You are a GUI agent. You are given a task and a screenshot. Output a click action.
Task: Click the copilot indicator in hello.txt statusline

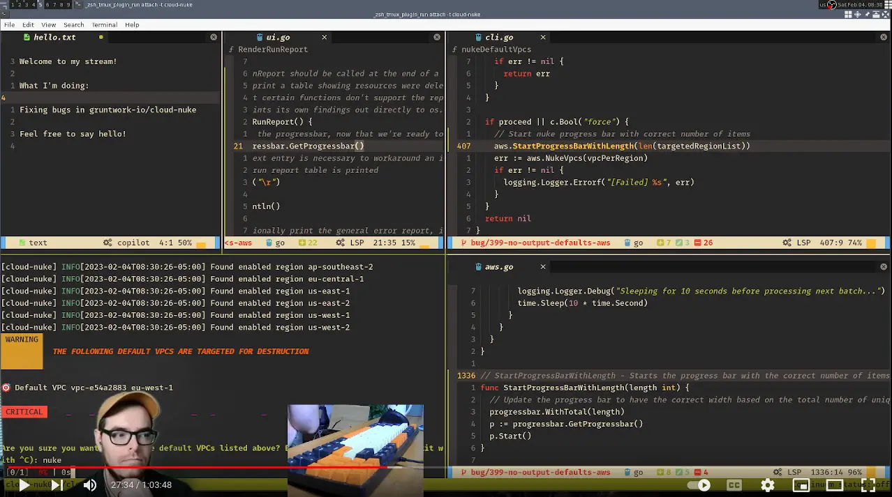coord(133,243)
